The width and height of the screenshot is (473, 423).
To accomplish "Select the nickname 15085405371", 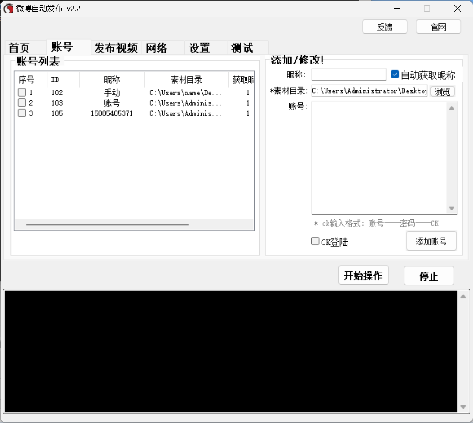I will pyautogui.click(x=112, y=113).
